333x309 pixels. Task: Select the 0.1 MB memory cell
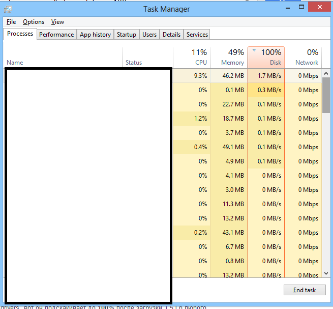[x=229, y=90]
